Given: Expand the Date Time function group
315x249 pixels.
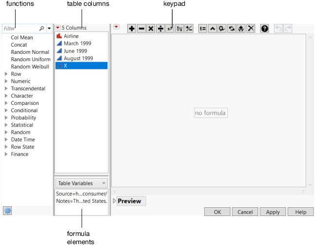Looking at the screenshot, I should (x=6, y=139).
